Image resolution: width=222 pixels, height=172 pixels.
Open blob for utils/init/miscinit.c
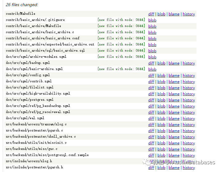click(161, 143)
